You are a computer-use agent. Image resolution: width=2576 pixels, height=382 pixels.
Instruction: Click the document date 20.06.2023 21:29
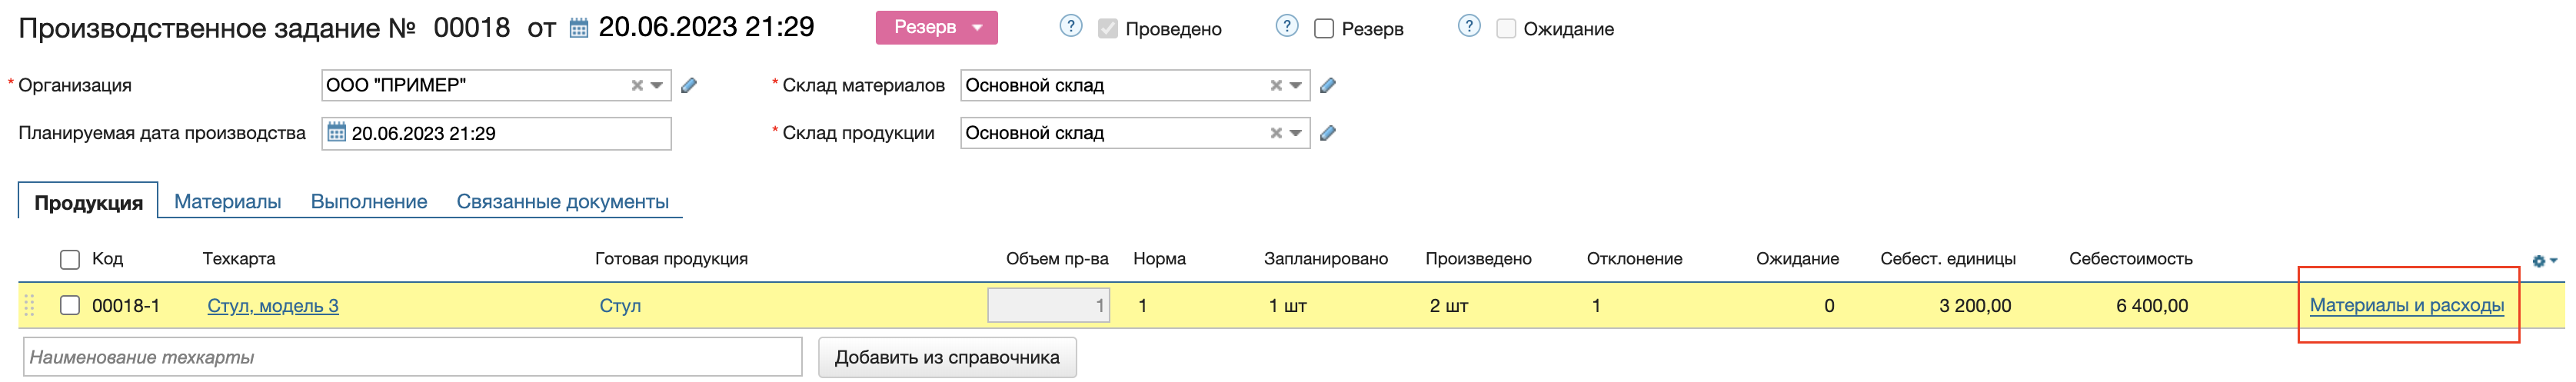point(706,27)
